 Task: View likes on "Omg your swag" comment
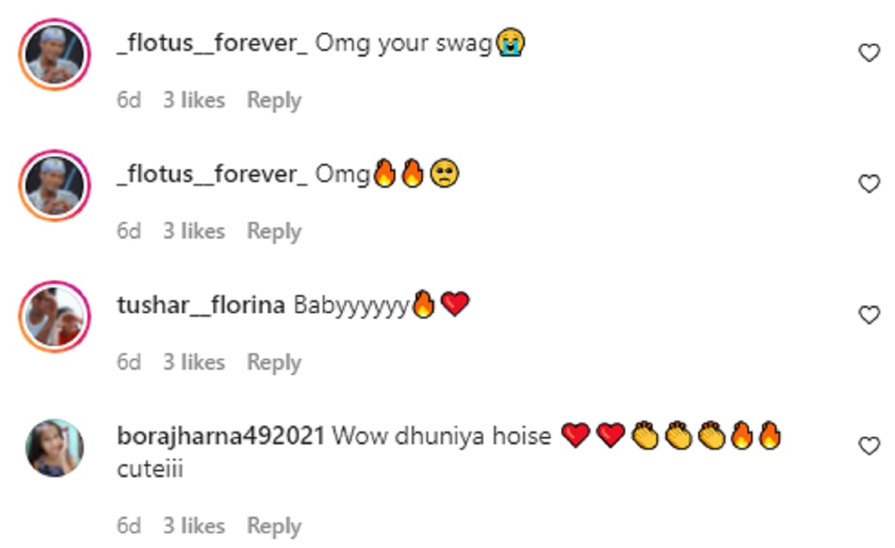pos(194,100)
